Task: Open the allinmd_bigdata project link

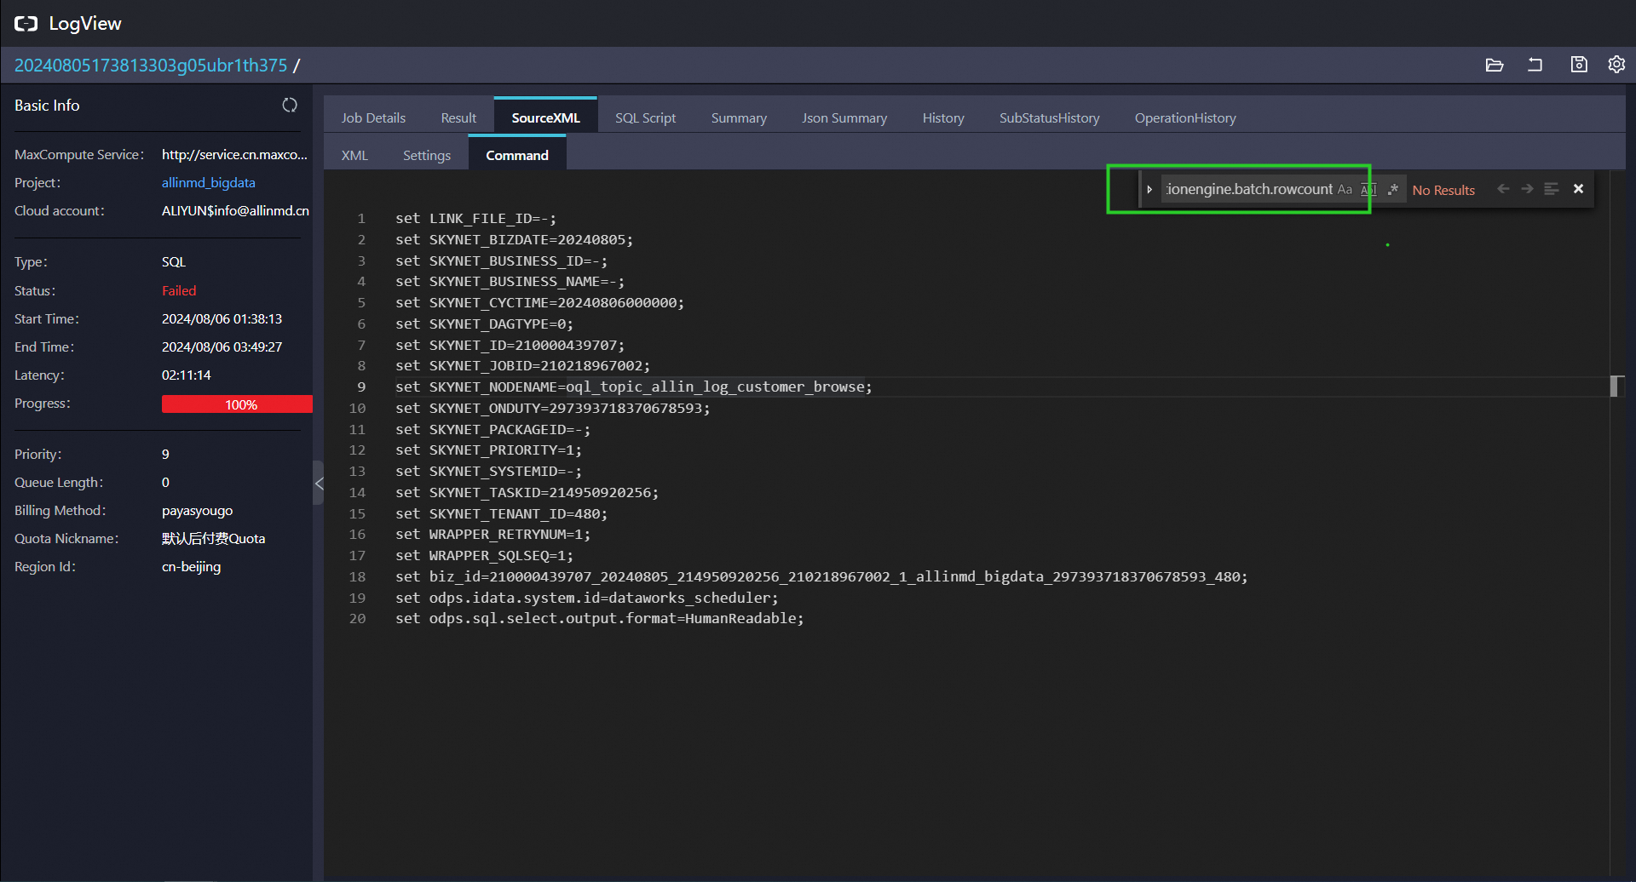Action: pos(208,182)
